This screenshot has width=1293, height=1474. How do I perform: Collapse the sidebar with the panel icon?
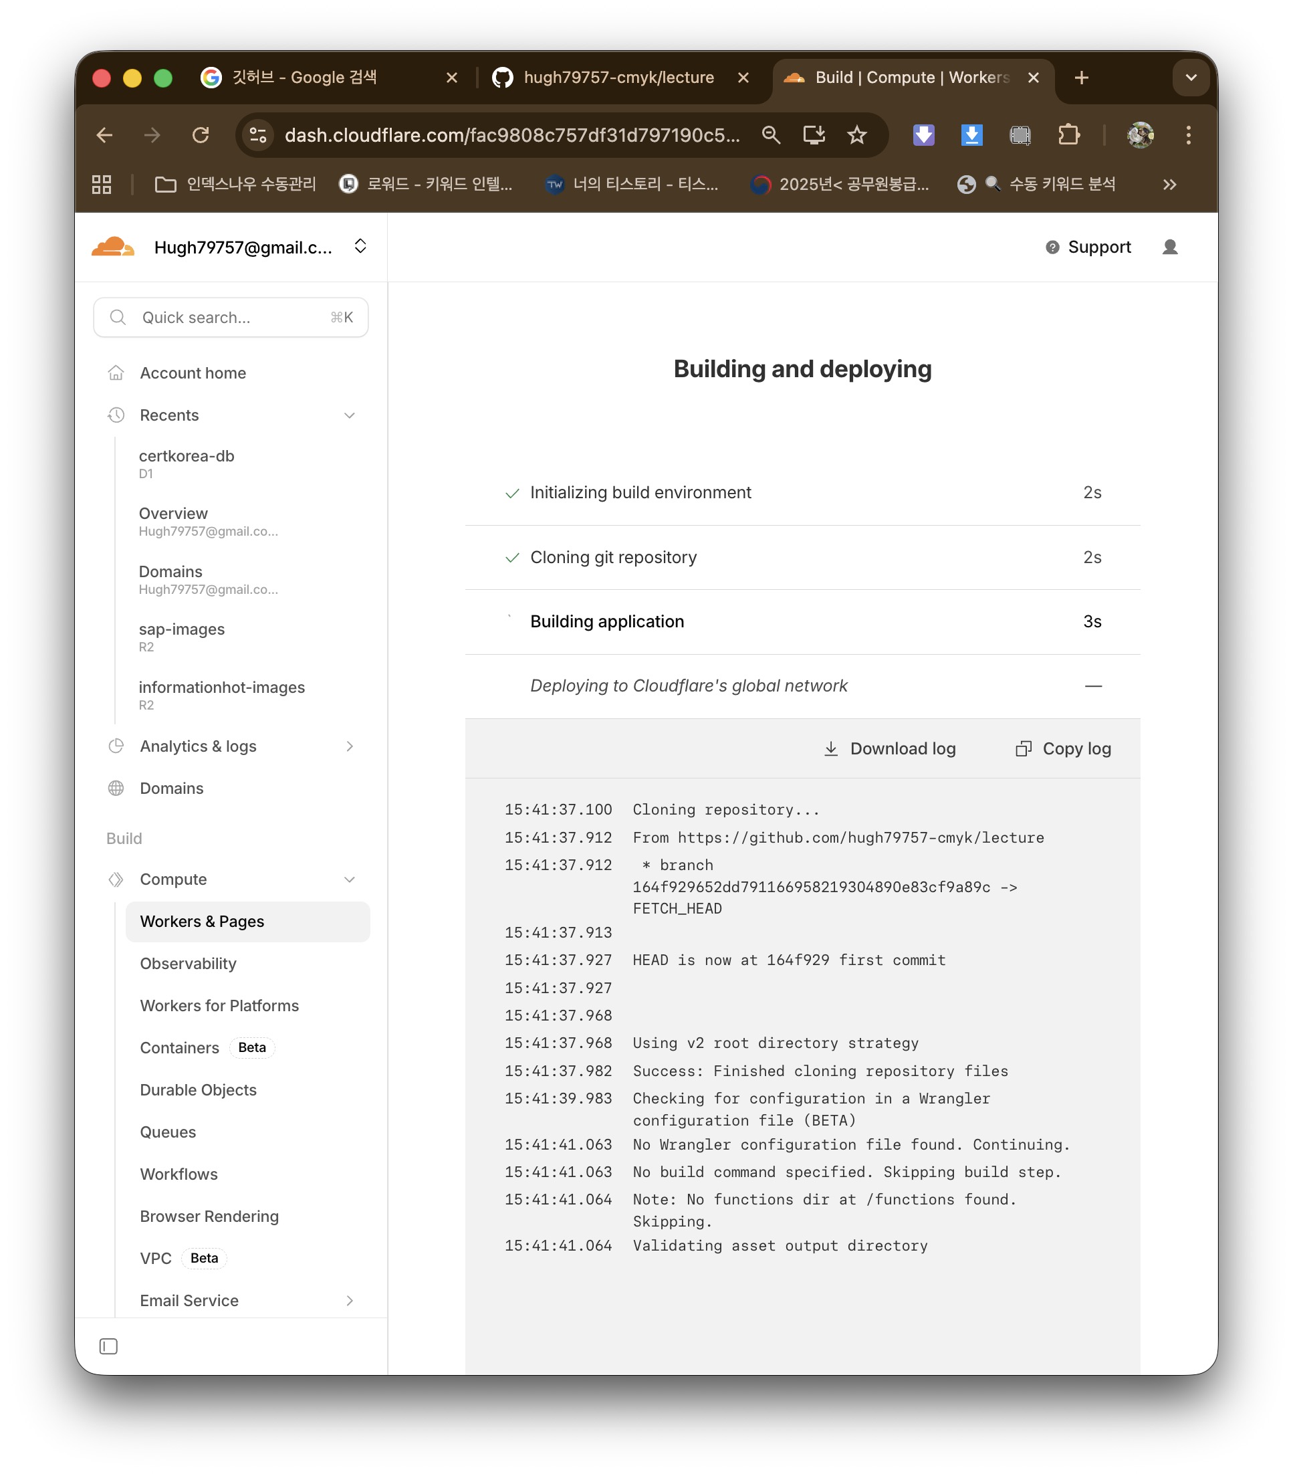click(108, 1346)
